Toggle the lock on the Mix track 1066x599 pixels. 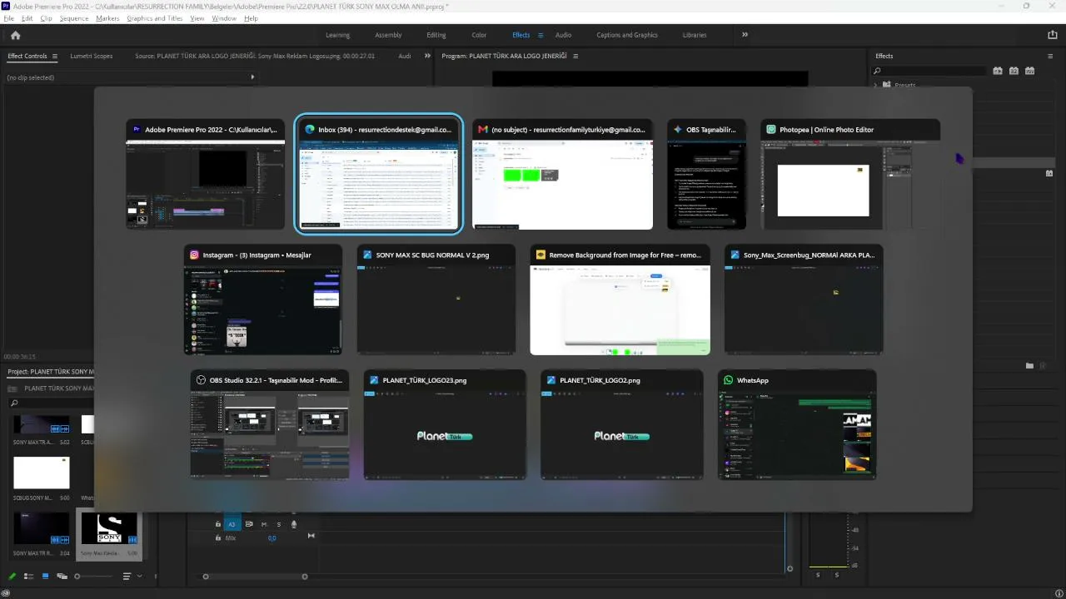tap(218, 538)
